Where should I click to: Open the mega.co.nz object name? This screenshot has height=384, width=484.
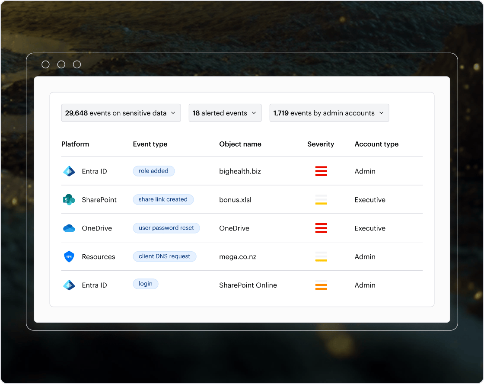(238, 257)
